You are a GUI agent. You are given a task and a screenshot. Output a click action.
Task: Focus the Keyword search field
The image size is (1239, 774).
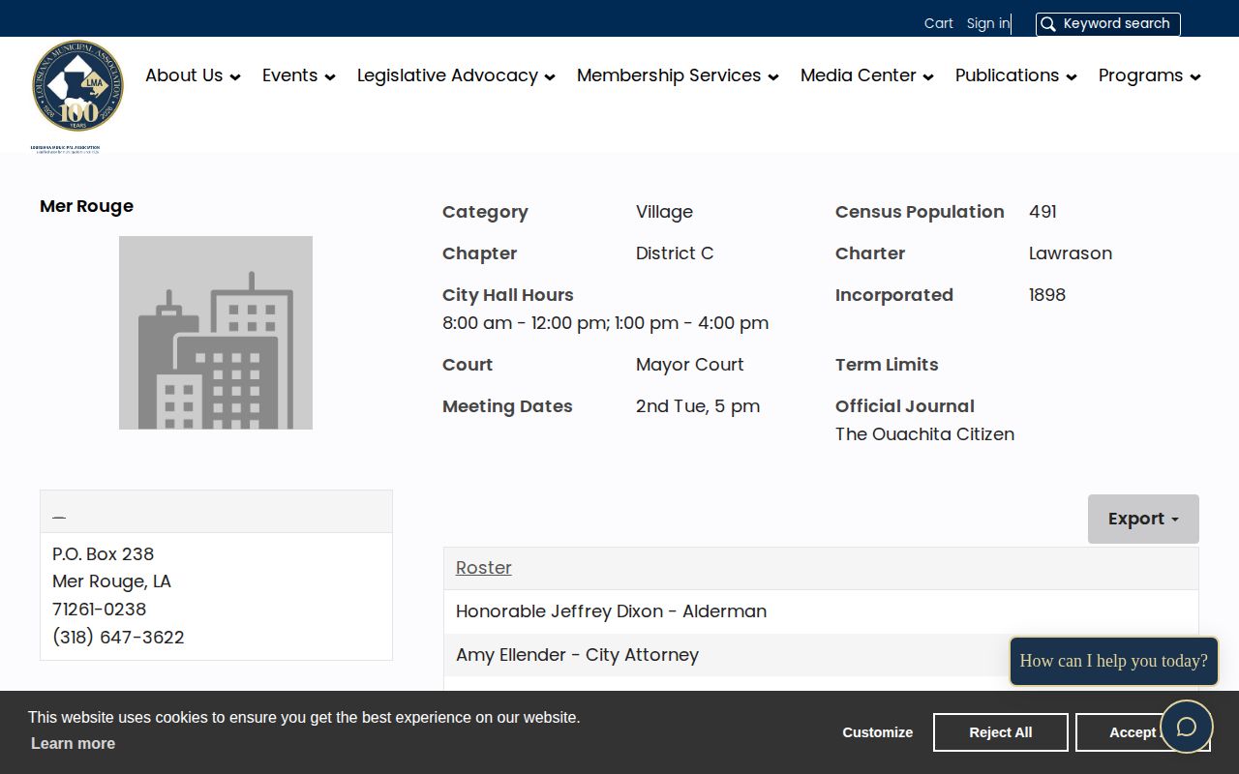[1108, 24]
